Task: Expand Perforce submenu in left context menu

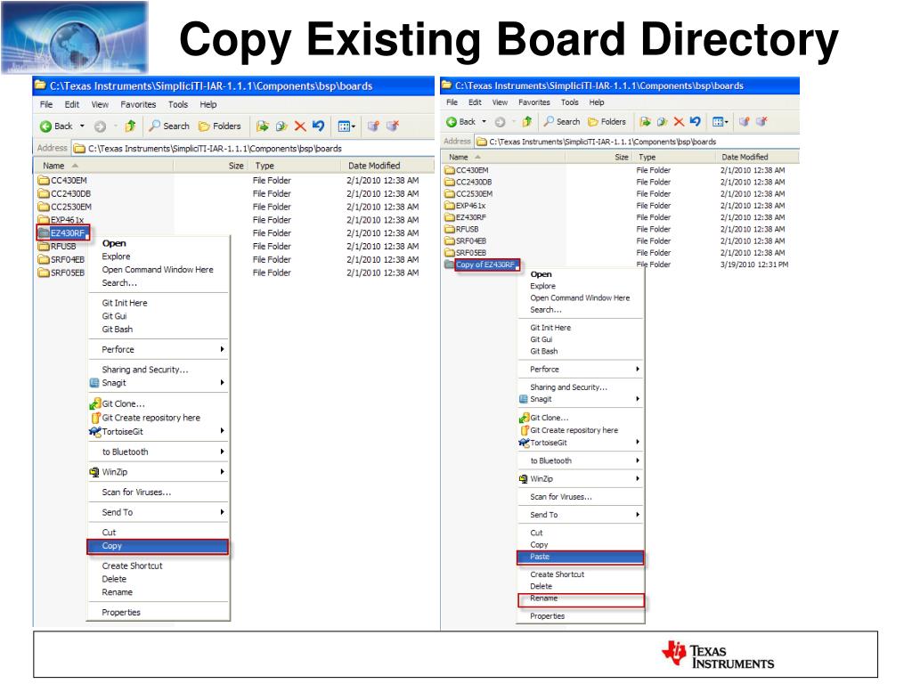Action: pos(158,349)
